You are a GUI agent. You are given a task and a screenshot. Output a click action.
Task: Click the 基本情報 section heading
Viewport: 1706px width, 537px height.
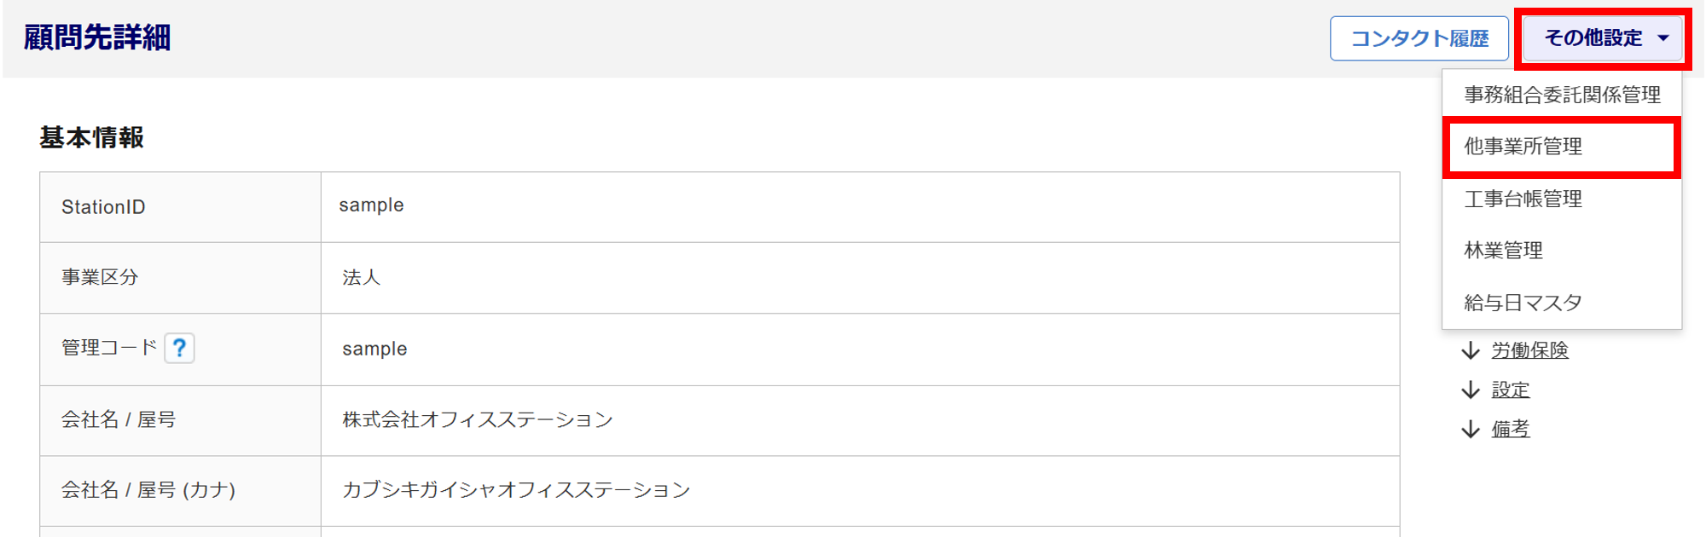(x=92, y=138)
